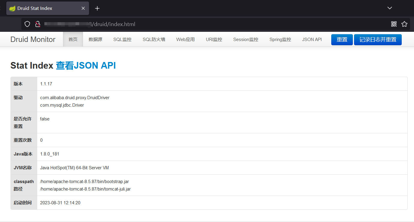414x222 pixels.
Task: Click the 记录日志并重置 button
Action: click(x=378, y=40)
